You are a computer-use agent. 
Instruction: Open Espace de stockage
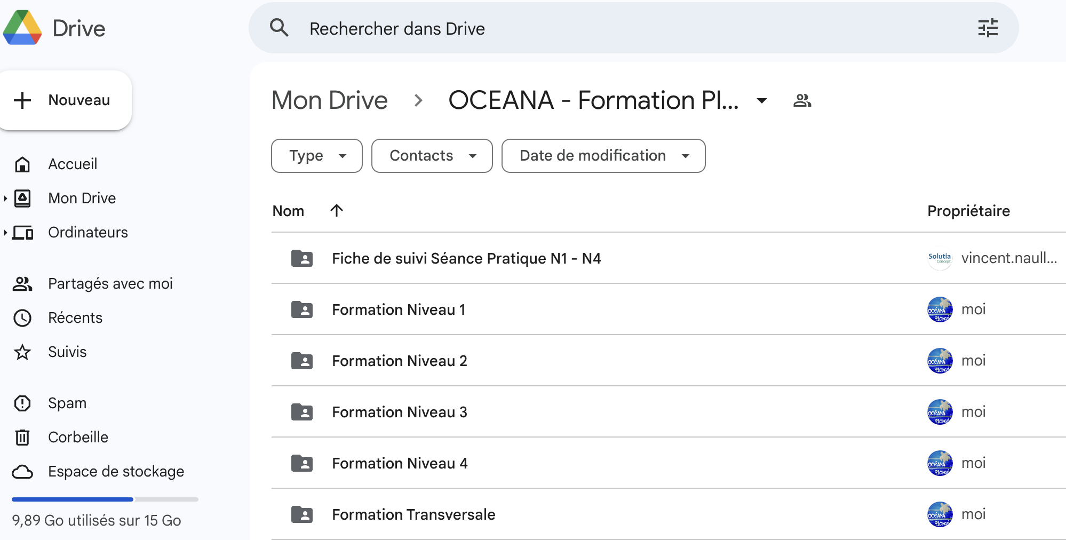116,471
